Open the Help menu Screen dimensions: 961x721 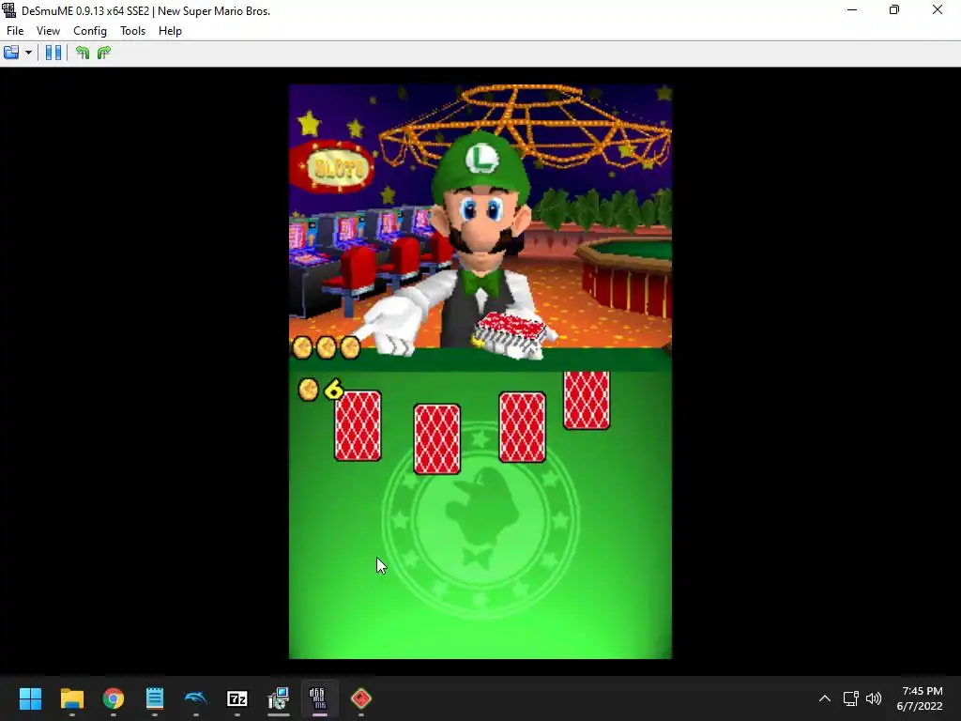(x=170, y=31)
